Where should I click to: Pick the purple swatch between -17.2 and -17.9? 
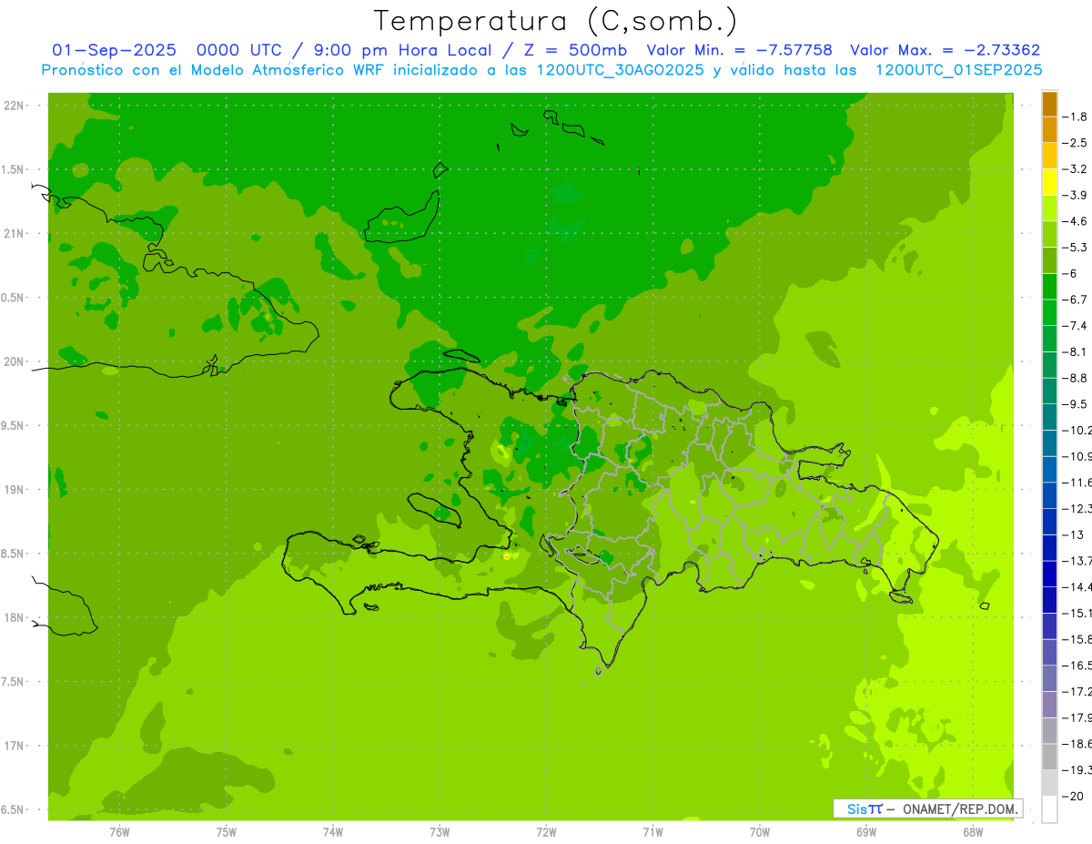click(1049, 704)
